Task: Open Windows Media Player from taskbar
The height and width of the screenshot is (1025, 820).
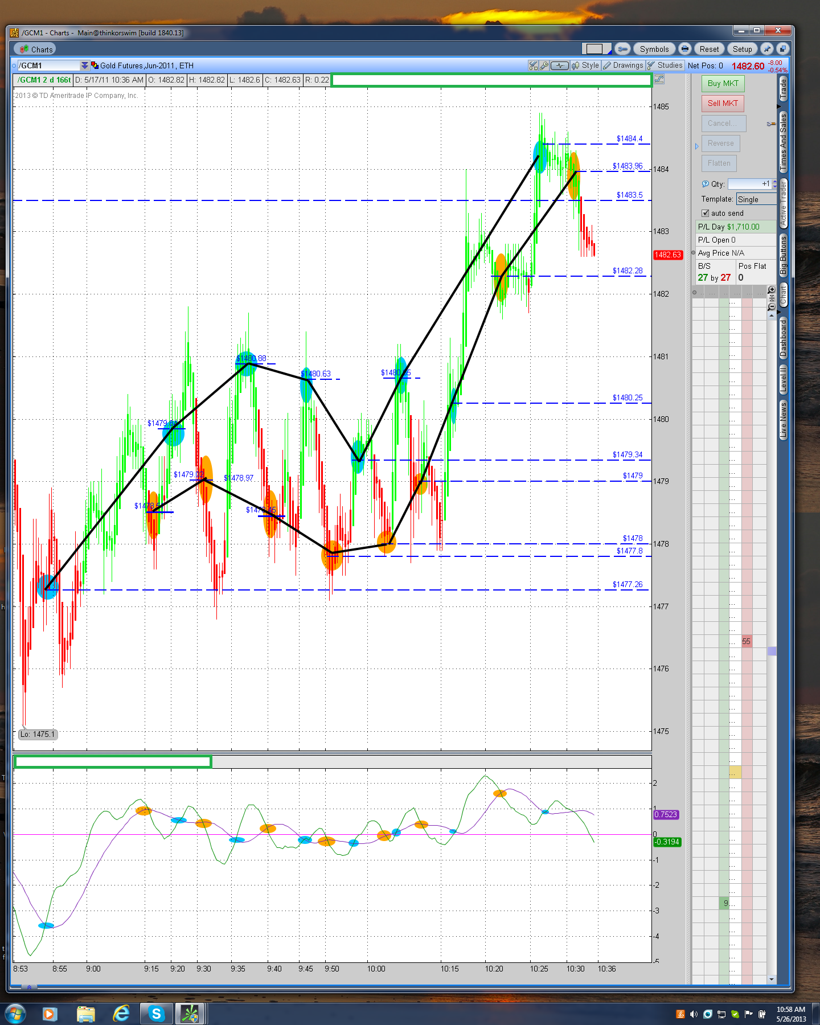Action: tap(50, 1014)
